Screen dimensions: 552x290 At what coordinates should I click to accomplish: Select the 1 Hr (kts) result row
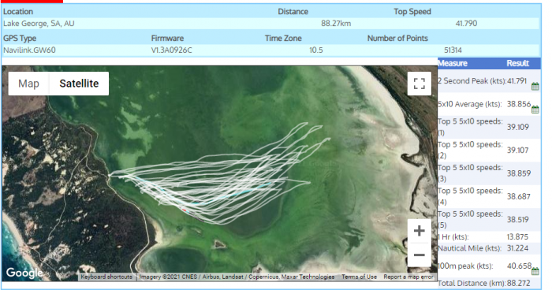tap(489, 237)
